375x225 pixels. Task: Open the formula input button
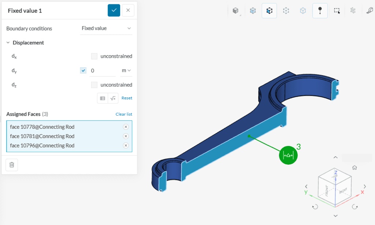[x=113, y=98]
